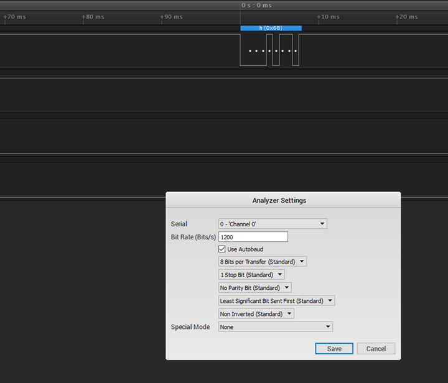Open the Least Significant Bit Sent First dropdown
The image size is (448, 383).
pos(276,301)
